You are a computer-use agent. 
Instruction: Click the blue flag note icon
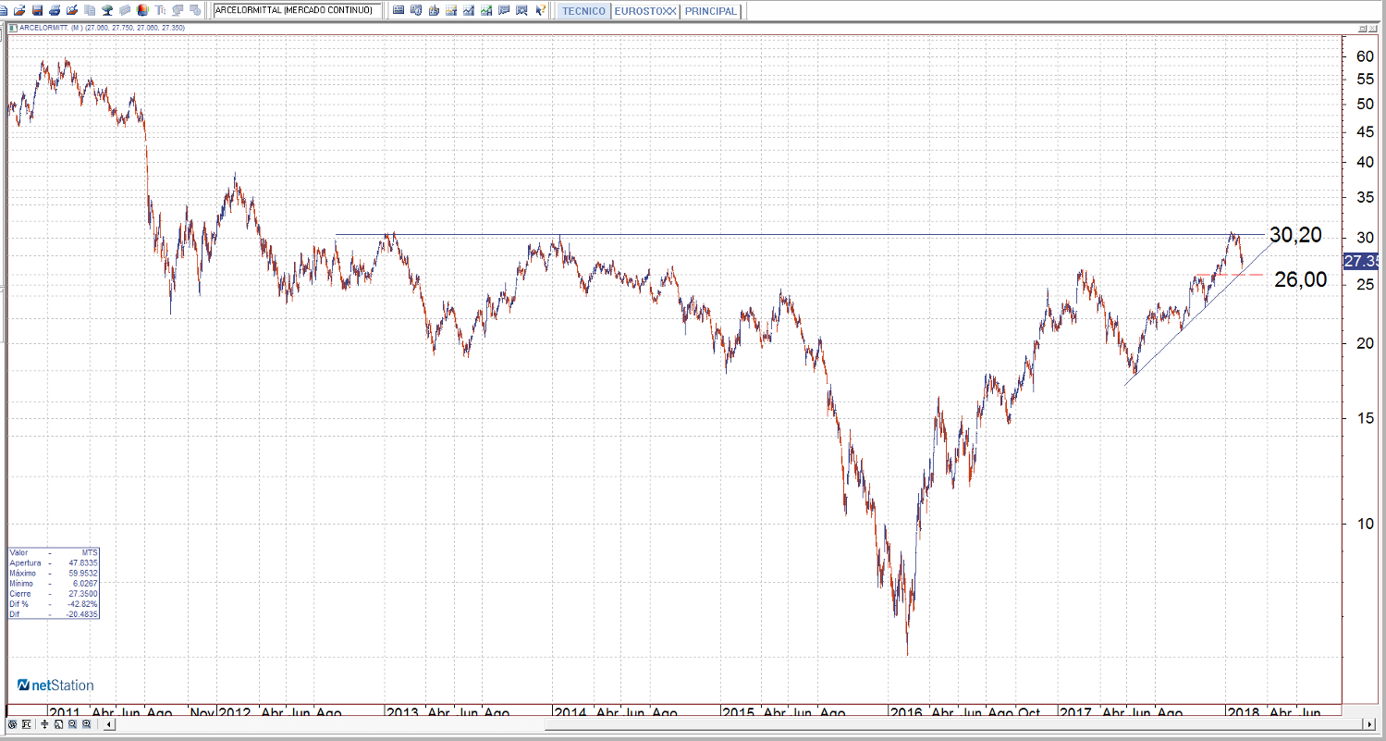click(504, 10)
